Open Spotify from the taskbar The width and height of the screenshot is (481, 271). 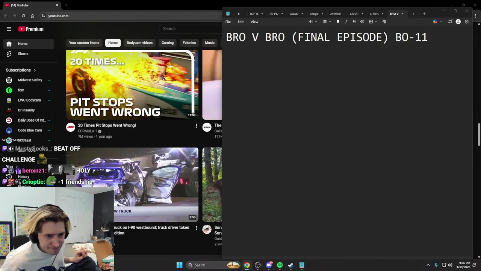[x=280, y=265]
